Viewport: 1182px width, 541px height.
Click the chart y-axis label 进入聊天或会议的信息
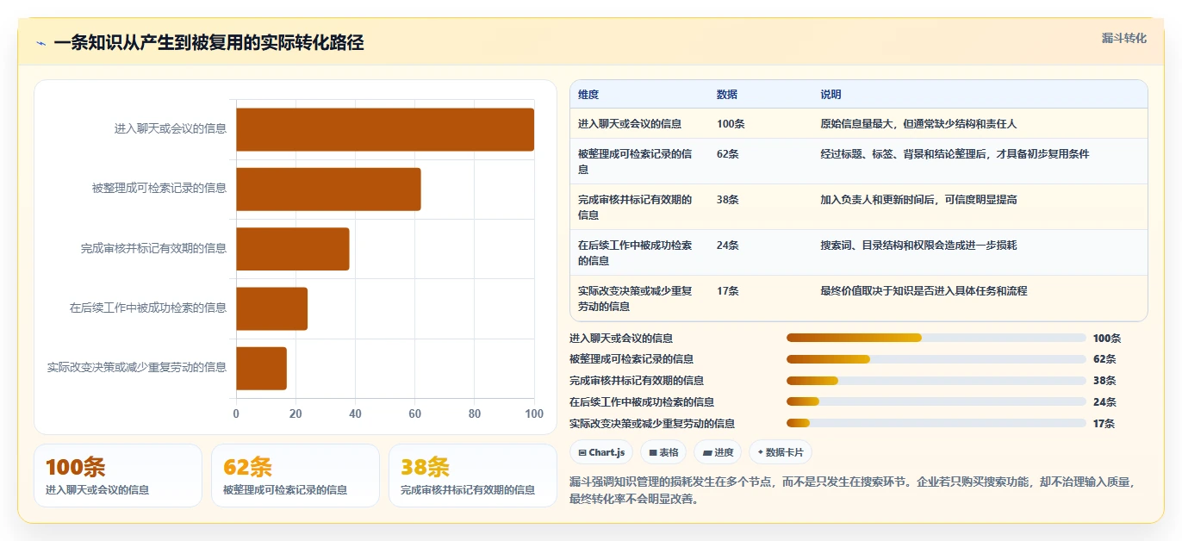(x=171, y=129)
